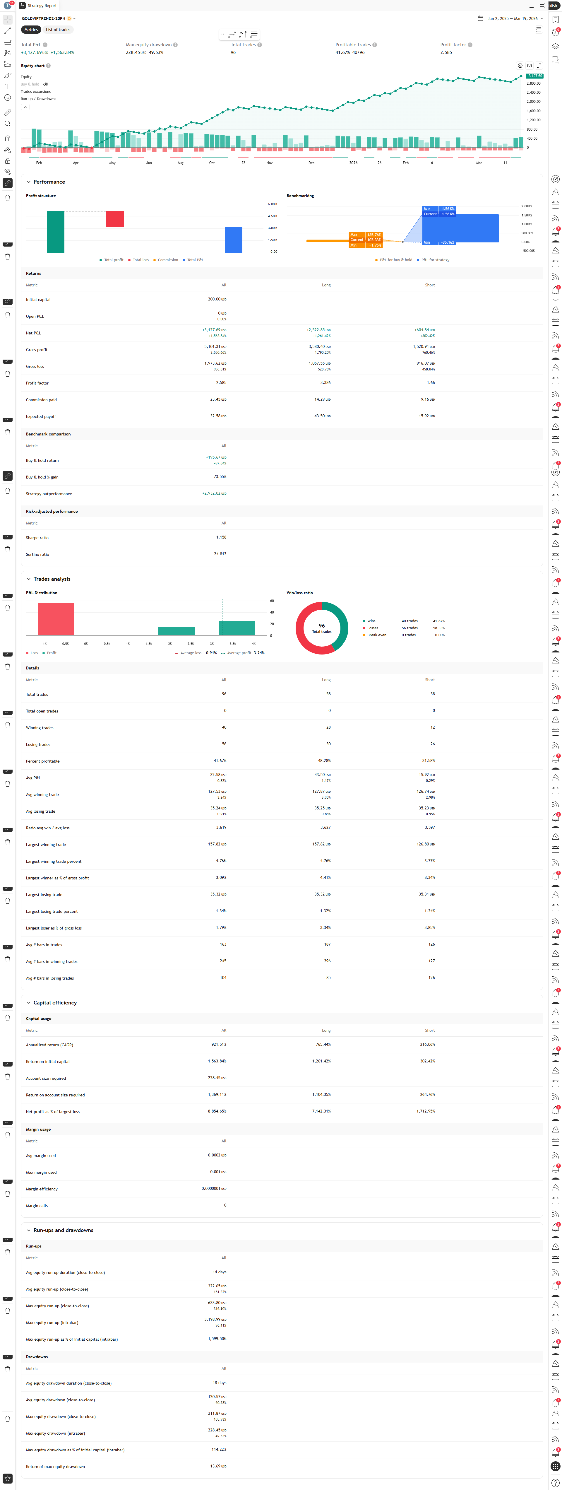This screenshot has height=1490, width=562.
Task: Open the watchlist panel icon
Action: click(x=555, y=20)
